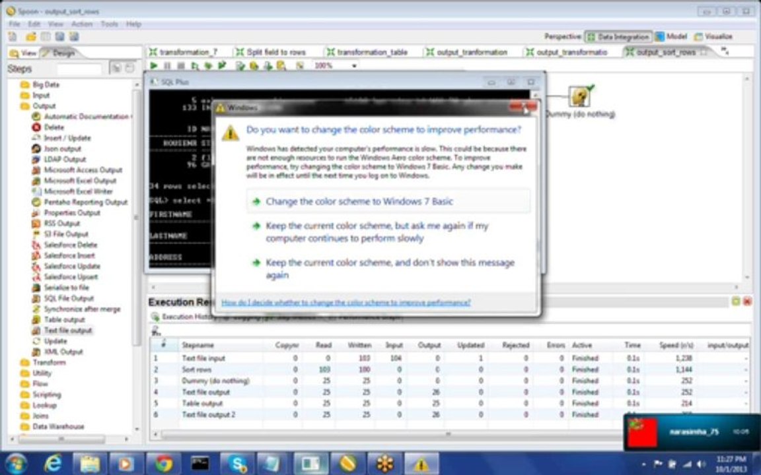Select the Properties Output step
Image resolution: width=761 pixels, height=475 pixels.
71,212
